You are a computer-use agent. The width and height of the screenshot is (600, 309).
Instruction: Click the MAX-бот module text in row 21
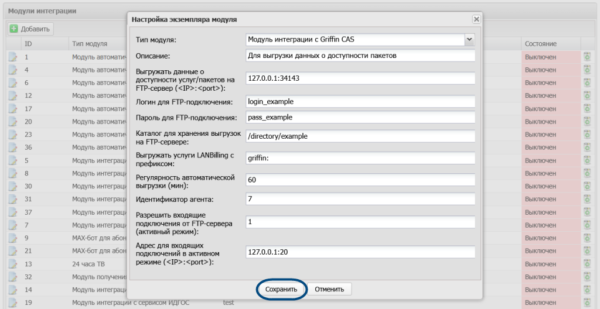pyautogui.click(x=100, y=251)
